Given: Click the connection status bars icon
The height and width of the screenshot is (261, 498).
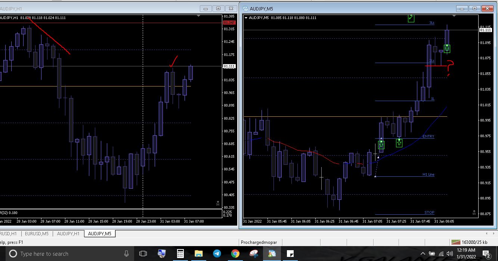Looking at the screenshot, I should coord(456,242).
